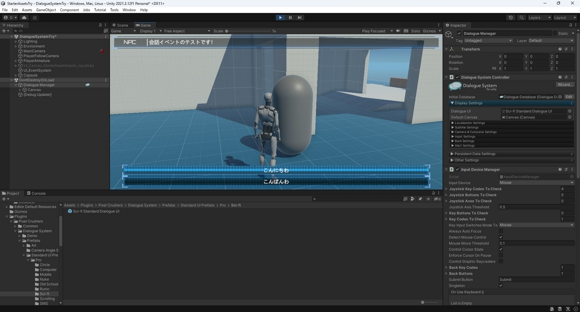
Task: Toggle Mute Audio in the Game view
Action: [x=398, y=31]
